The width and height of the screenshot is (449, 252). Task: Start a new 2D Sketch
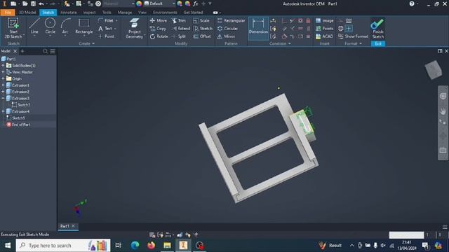[x=13, y=28]
